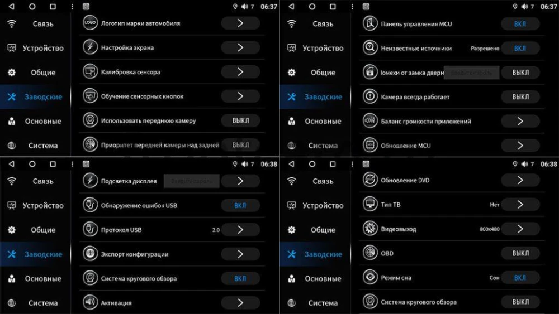The height and width of the screenshot is (314, 559).
Task: Open the Обновление MCU entry label
Action: 406,146
